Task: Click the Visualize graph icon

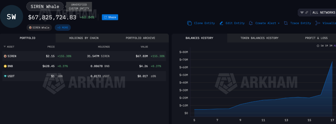Action: click(x=318, y=23)
